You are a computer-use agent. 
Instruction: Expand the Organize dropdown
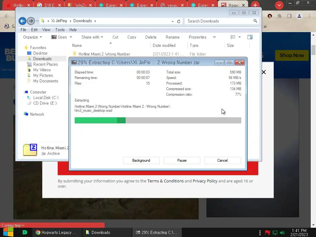[32, 37]
